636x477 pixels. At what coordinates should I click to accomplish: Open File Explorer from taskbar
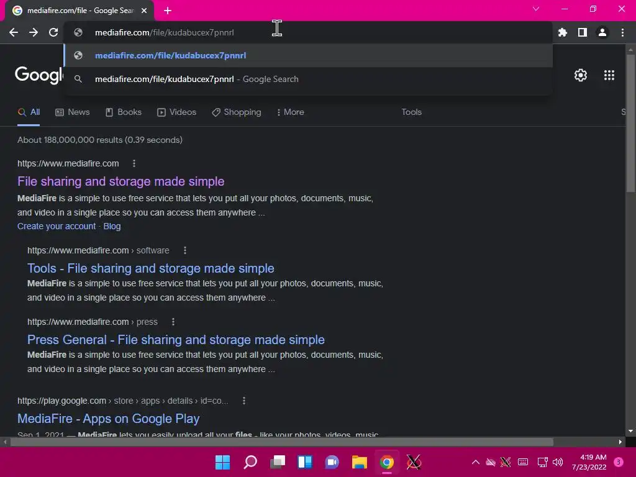point(360,462)
